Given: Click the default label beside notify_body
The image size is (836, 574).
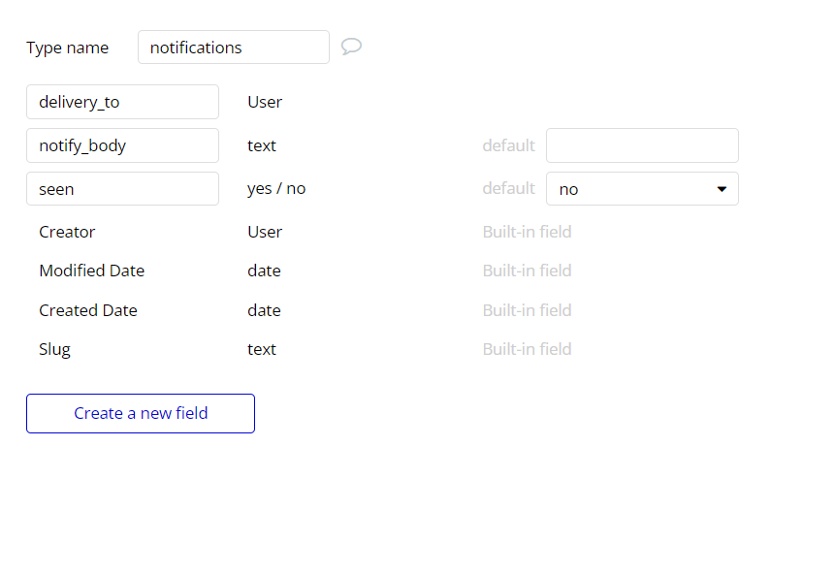Looking at the screenshot, I should point(508,145).
